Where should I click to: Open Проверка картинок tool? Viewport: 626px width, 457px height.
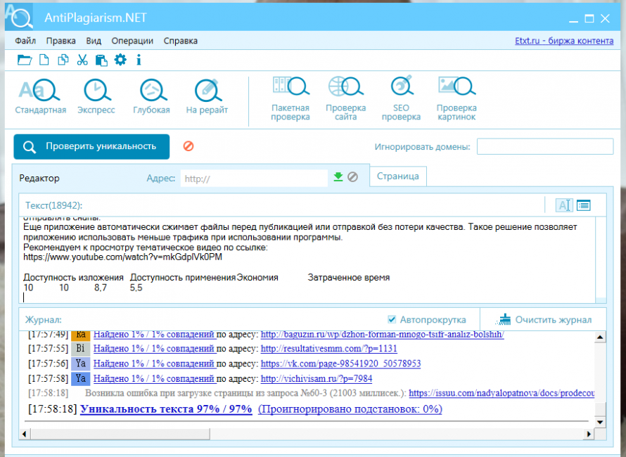pos(456,98)
